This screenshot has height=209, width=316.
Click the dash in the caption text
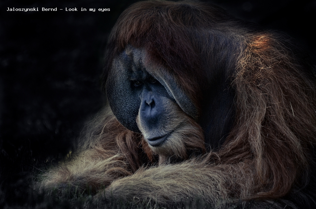tap(61, 10)
